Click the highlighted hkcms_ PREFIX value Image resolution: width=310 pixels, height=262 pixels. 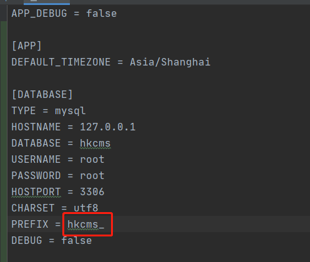tap(86, 224)
